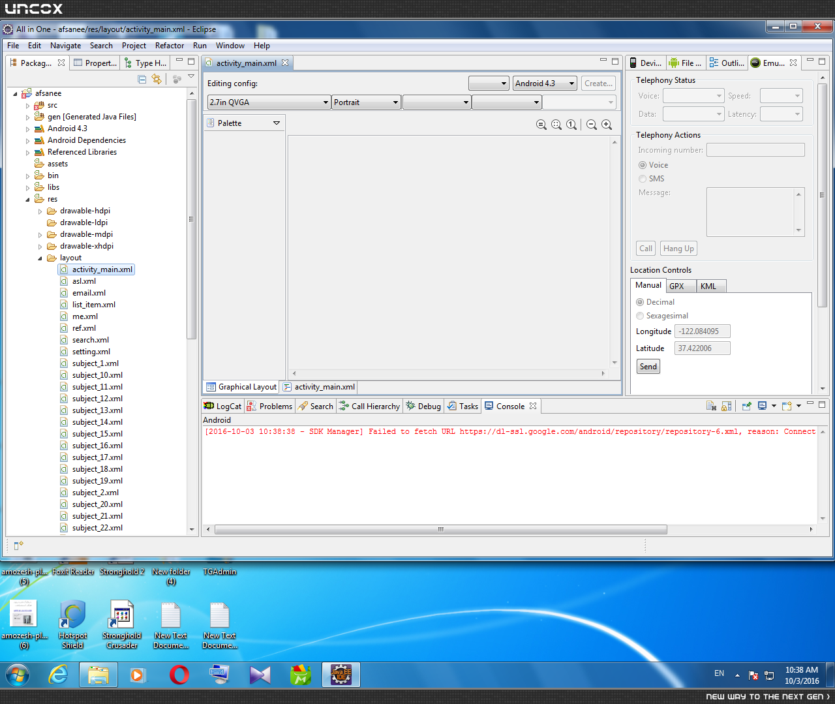Click the Send location button

point(648,367)
